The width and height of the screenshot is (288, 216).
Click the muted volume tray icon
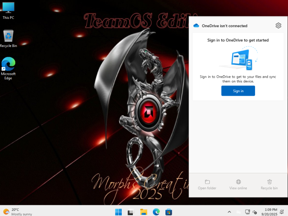pyautogui.click(x=255, y=212)
